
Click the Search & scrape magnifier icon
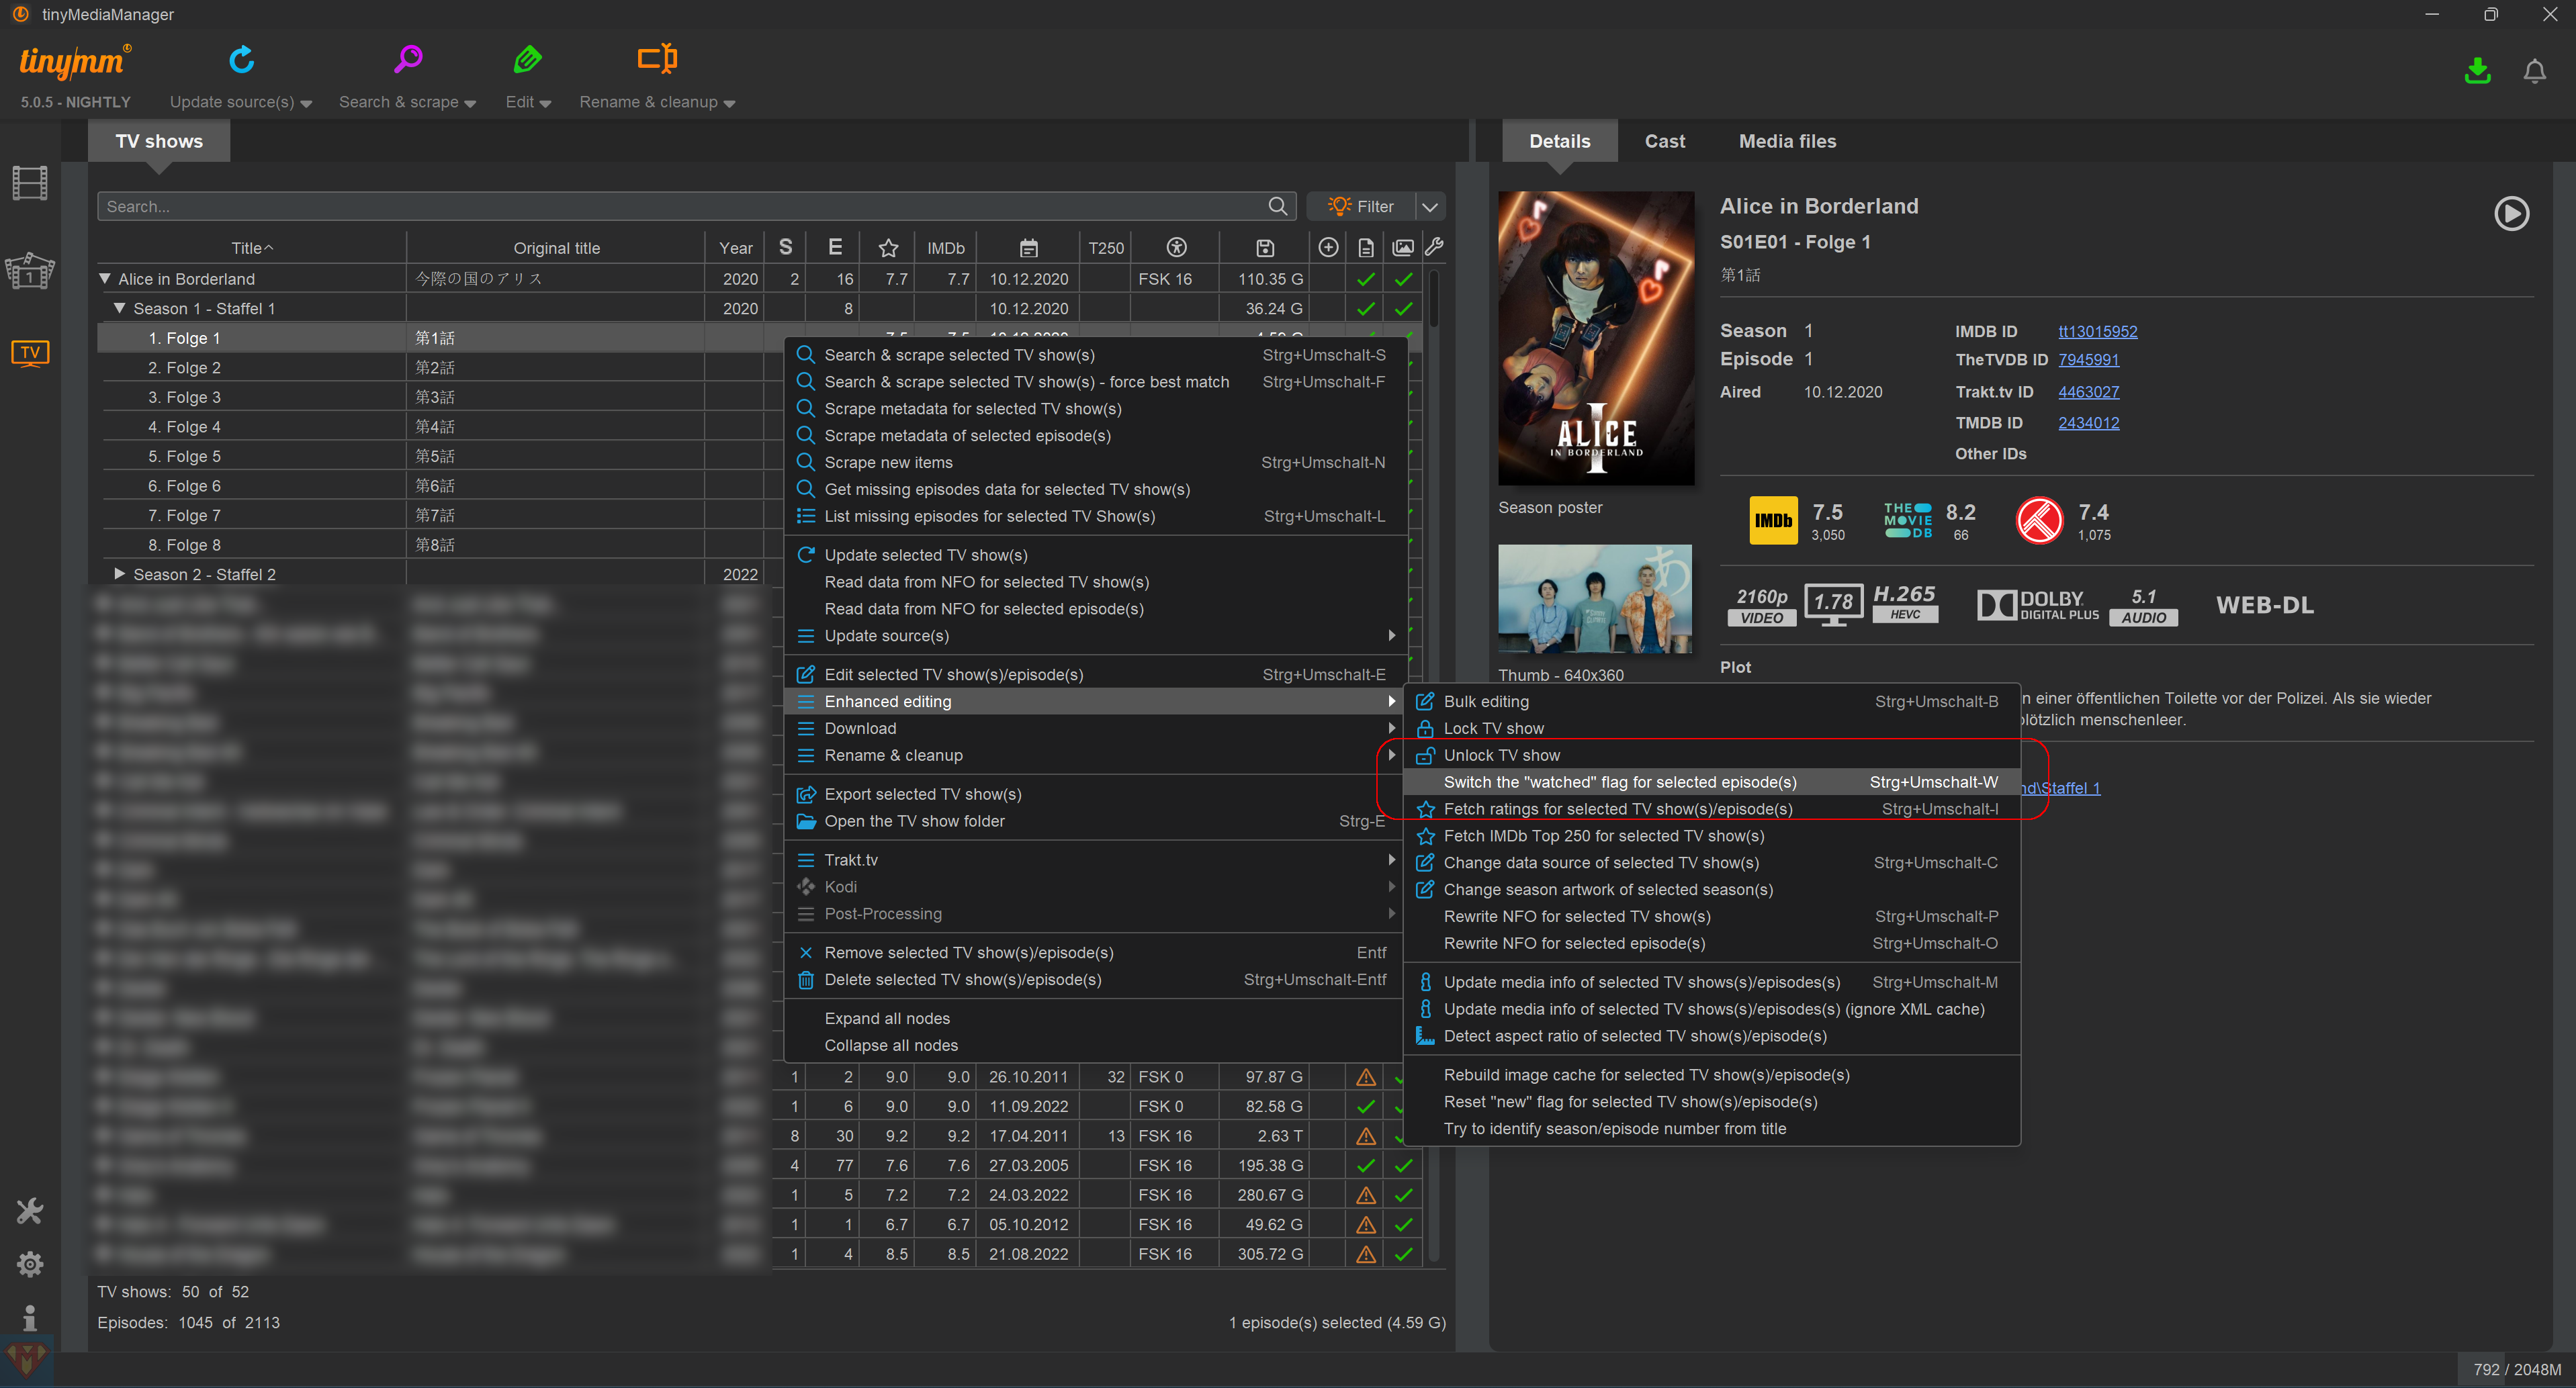coord(407,60)
